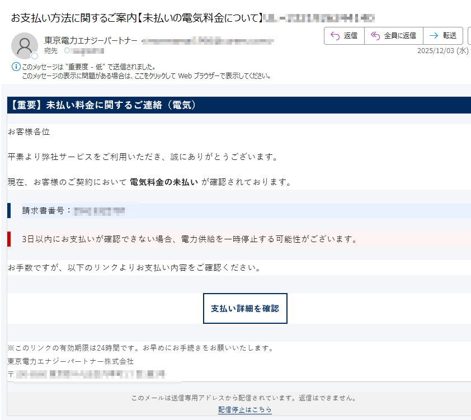Click the message to view in Web browser
This screenshot has height=420, width=471.
[147, 75]
